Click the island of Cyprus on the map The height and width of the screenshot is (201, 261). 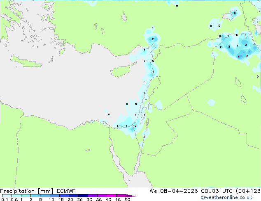click(x=122, y=70)
